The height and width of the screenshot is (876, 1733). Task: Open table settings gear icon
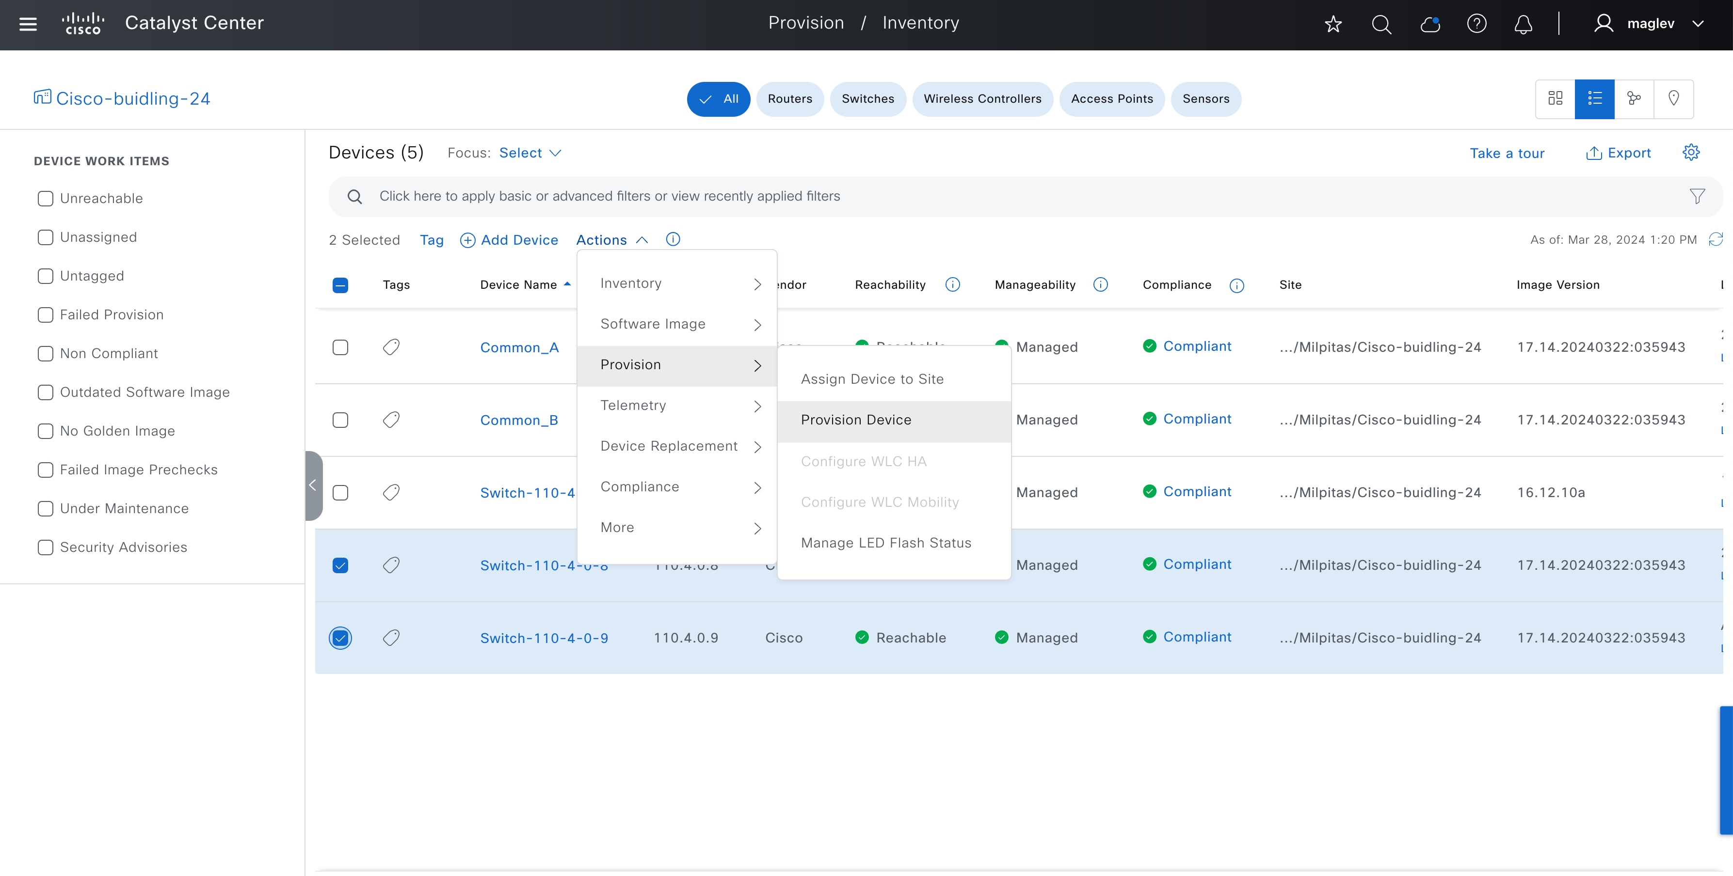1691,153
